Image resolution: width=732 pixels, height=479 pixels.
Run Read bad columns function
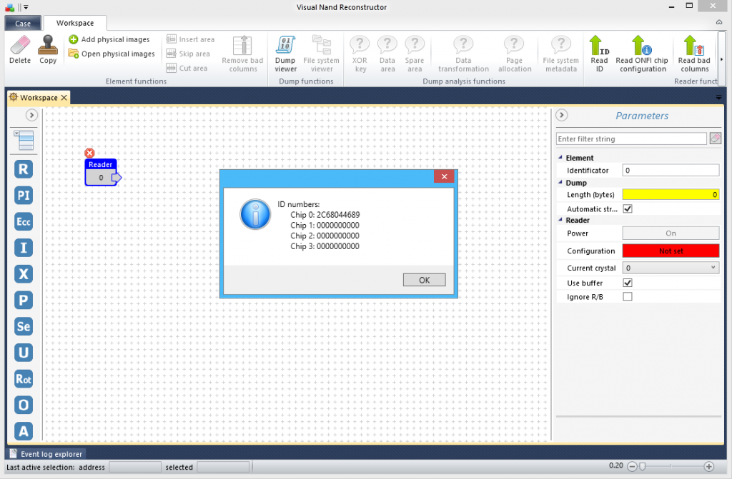pos(694,54)
